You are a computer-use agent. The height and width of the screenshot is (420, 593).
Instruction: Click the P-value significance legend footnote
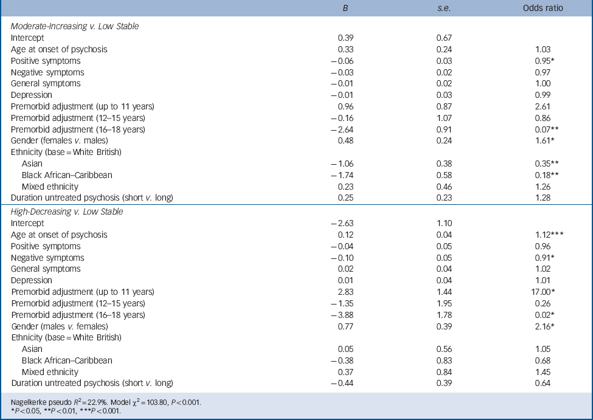click(66, 411)
